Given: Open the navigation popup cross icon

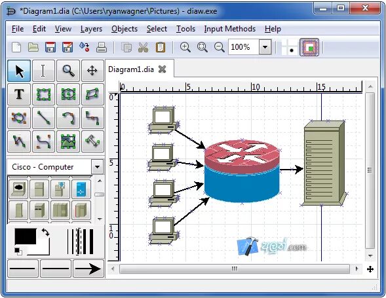Looking at the screenshot, I should coord(370,269).
